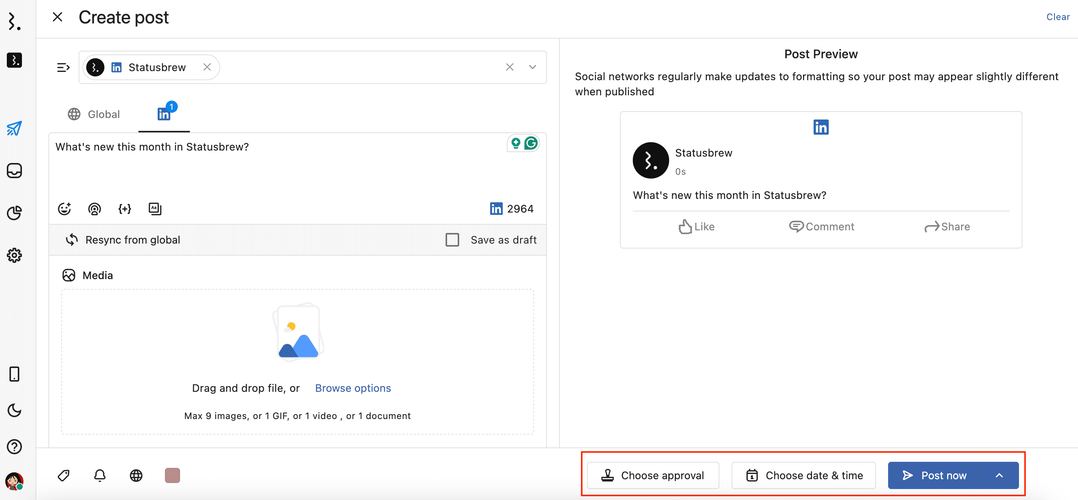Check the Save as draft checkbox
The height and width of the screenshot is (500, 1078).
(x=452, y=240)
